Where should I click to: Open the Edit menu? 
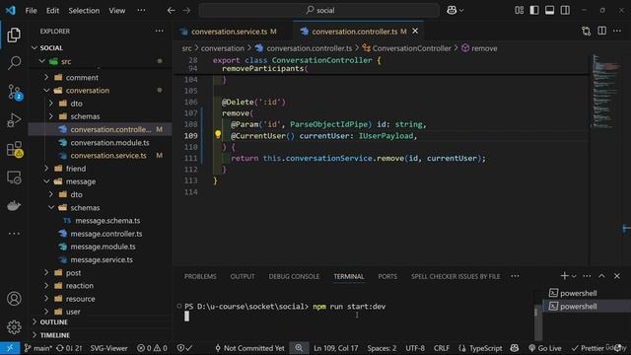pos(52,11)
